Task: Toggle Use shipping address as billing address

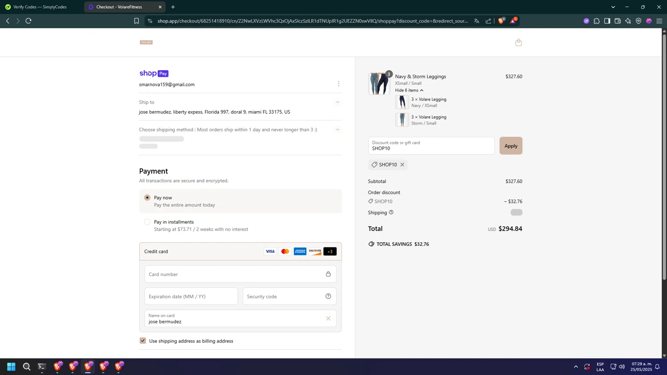Action: [143, 341]
